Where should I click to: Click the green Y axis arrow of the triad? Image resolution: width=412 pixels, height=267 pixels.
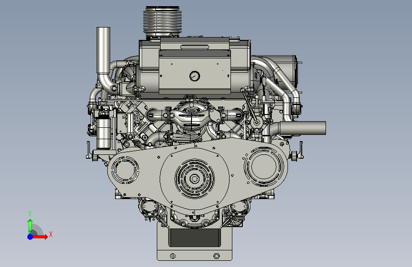point(30,226)
